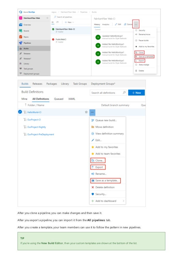183x259 pixels.
Task: Choose View definition summary
Action: tap(108, 133)
